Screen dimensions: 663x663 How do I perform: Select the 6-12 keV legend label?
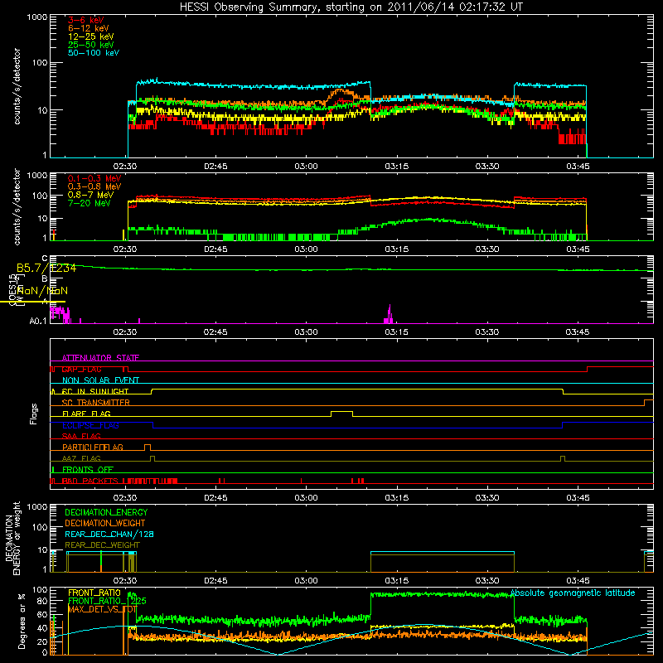[x=89, y=28]
